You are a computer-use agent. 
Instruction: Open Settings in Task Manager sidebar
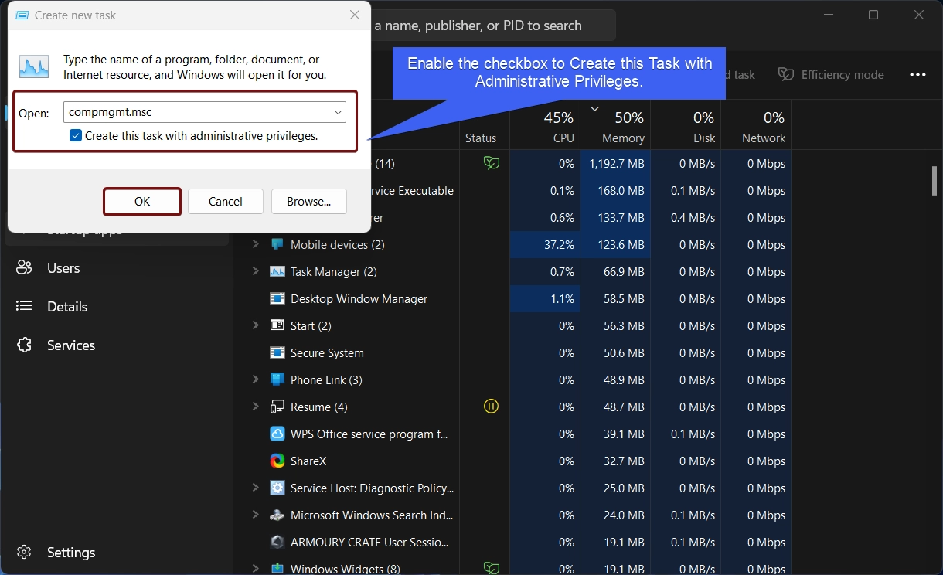[x=116, y=553]
